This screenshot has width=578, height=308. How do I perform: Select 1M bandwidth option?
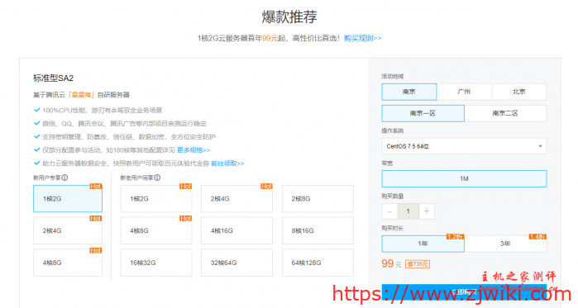(464, 179)
